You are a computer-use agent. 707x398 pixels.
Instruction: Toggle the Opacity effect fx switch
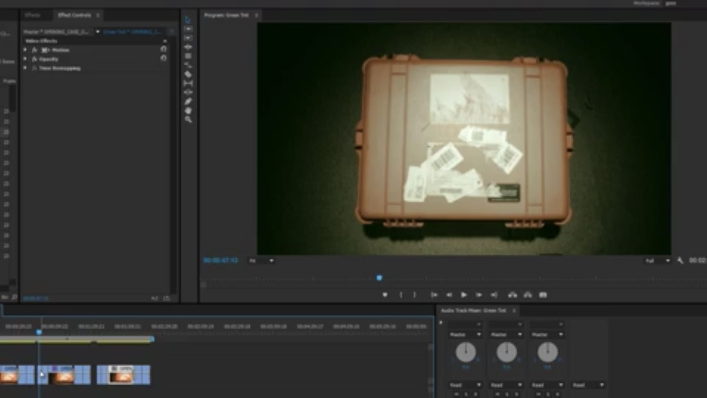(34, 59)
